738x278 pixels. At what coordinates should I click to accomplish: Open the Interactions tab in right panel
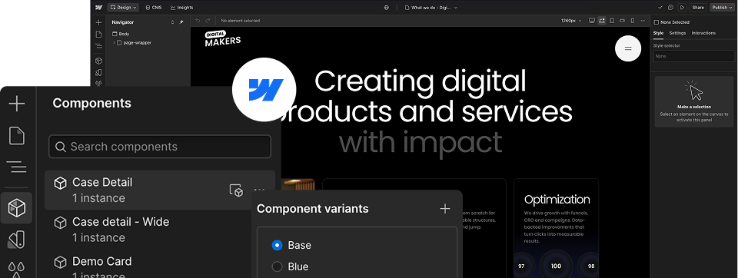pyautogui.click(x=703, y=33)
